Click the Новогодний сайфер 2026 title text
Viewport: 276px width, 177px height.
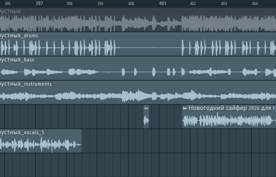click(x=232, y=108)
